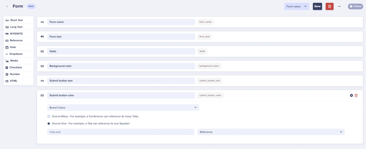Viewport: 366px width, 149px height.
Task: Click the back arrow beside Form title
Action: [7, 6]
